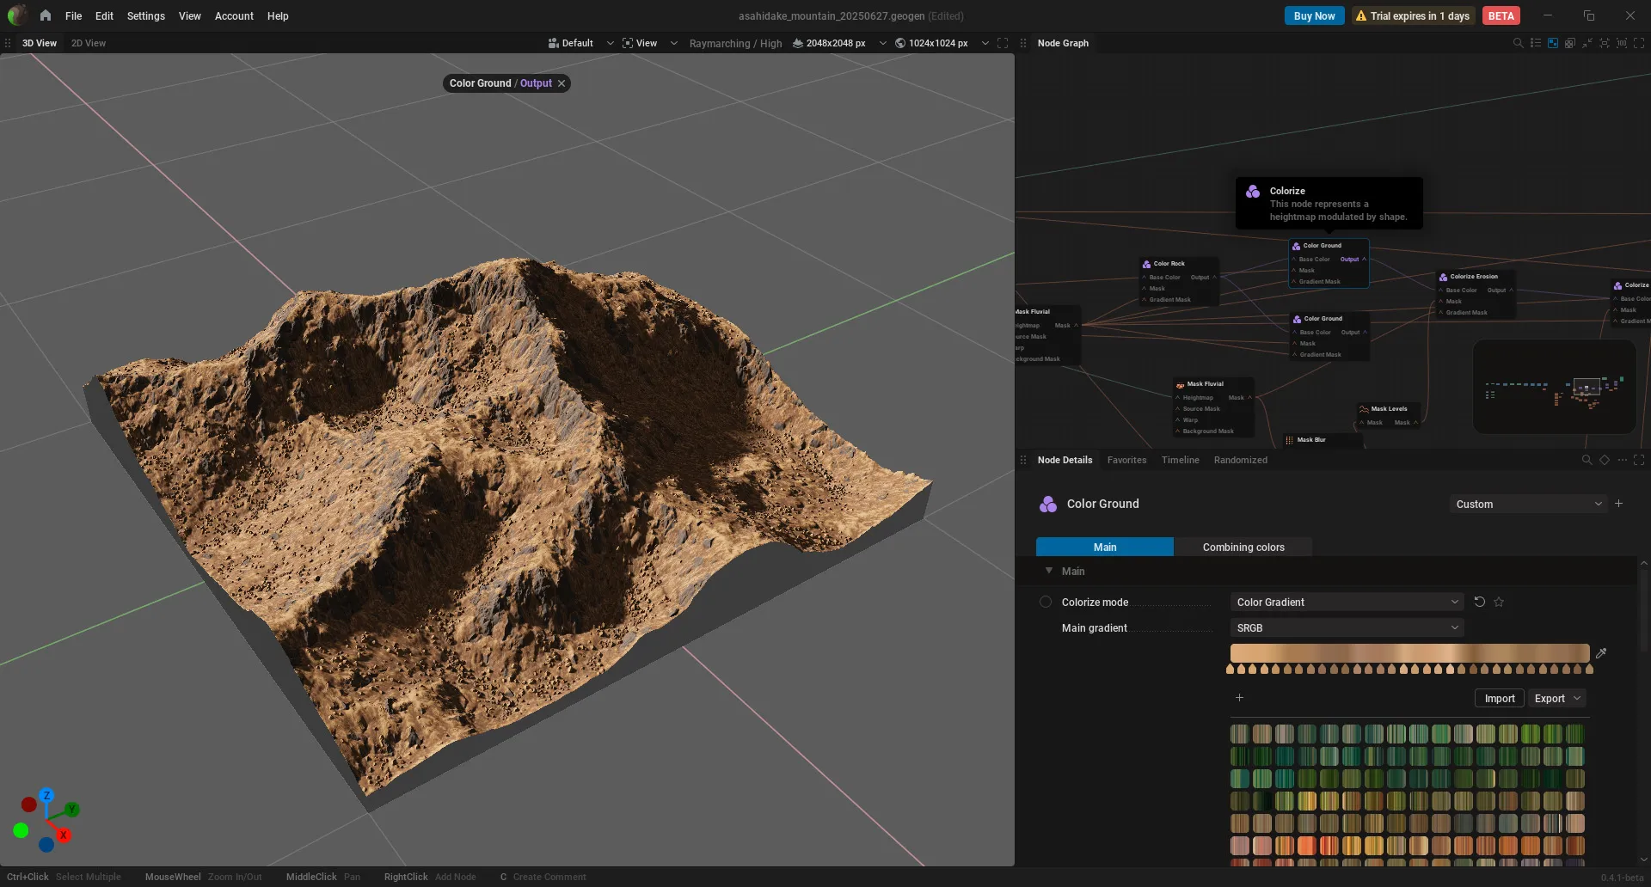Toggle the Colorize mode radio circle
Image resolution: width=1651 pixels, height=887 pixels.
pyautogui.click(x=1046, y=602)
